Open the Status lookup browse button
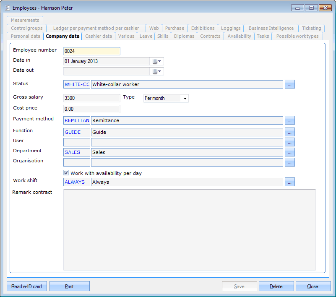336x297 pixels. (x=290, y=84)
